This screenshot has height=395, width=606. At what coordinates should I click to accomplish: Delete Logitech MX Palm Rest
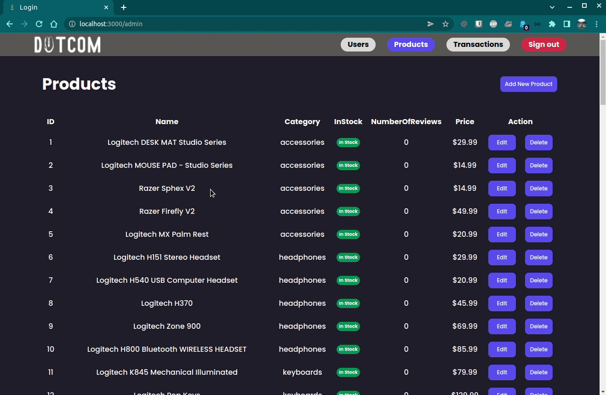point(539,235)
